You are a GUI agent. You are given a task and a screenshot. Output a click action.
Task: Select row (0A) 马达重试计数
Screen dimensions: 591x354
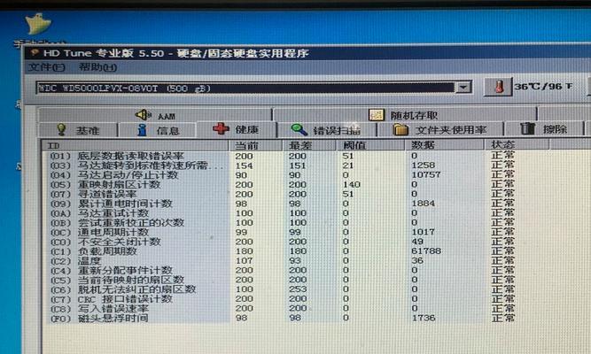(x=283, y=213)
